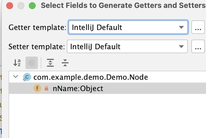The height and width of the screenshot is (138, 206).
Task: Click the private lock icon on nName
Action: click(46, 89)
